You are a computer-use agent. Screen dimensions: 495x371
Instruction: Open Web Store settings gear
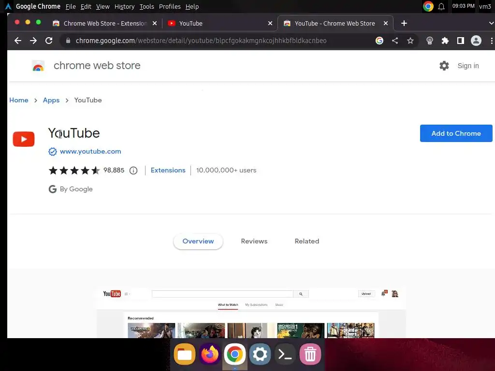(444, 66)
